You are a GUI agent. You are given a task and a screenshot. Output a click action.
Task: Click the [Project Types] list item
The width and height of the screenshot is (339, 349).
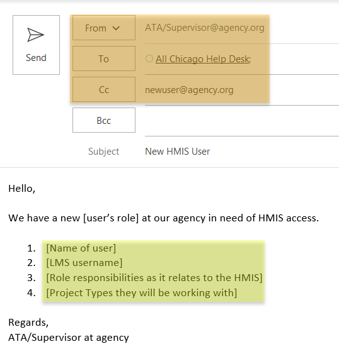pyautogui.click(x=141, y=292)
